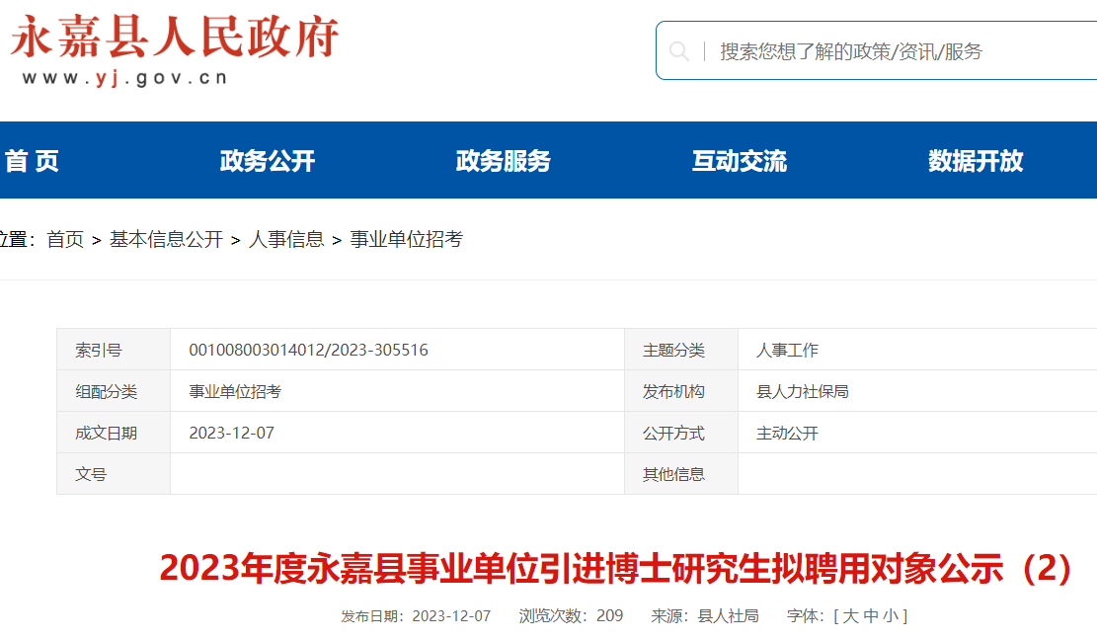
Task: Set font size to 小
Action: 890,615
